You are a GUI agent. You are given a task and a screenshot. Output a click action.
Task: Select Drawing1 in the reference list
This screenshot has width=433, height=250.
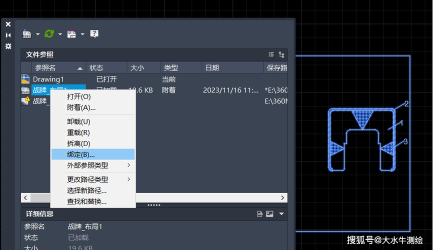[x=48, y=79]
